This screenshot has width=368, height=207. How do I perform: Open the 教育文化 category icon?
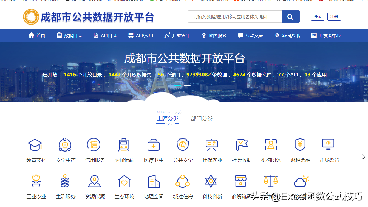(35, 145)
